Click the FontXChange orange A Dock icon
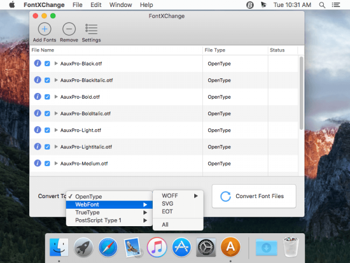Viewport: 350px width, 263px height. [230, 247]
